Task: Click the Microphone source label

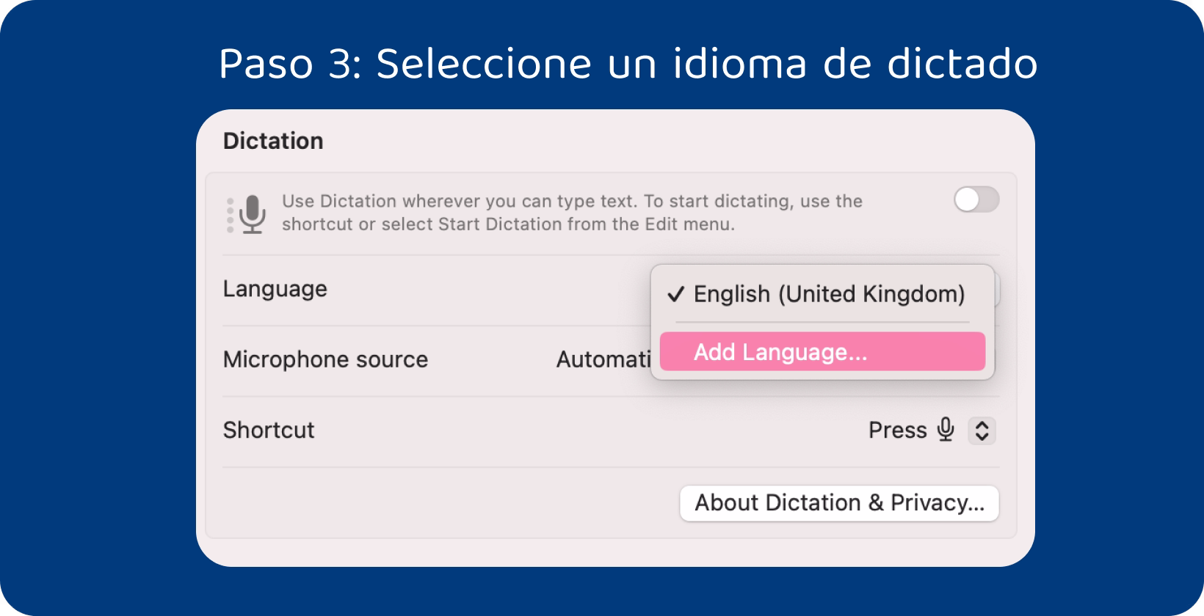Action: 325,359
